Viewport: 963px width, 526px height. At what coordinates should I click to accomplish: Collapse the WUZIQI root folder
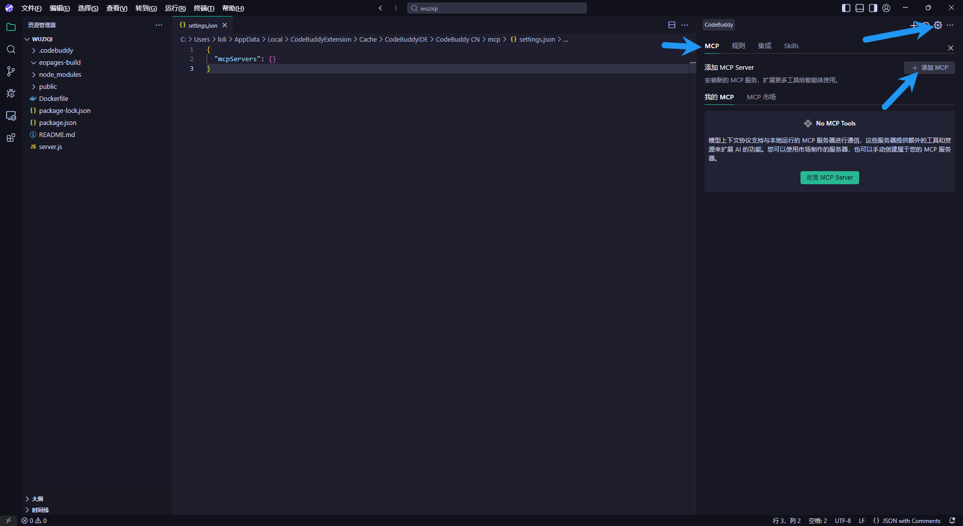[42, 39]
